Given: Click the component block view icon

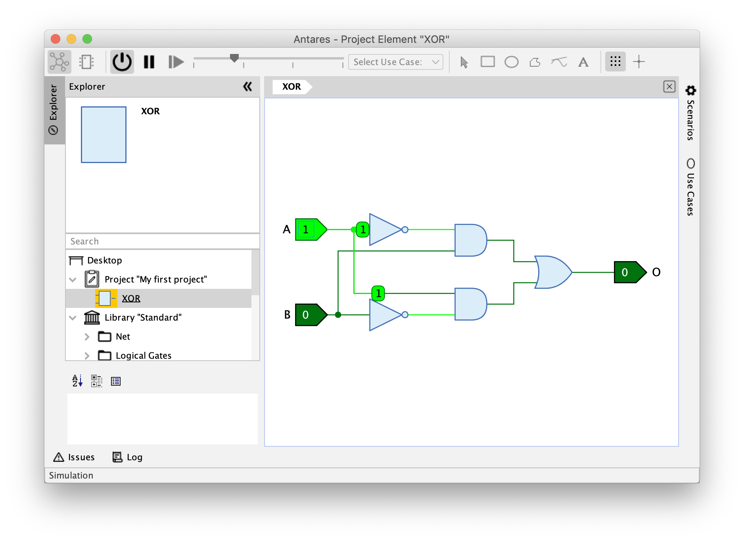Looking at the screenshot, I should 86,62.
